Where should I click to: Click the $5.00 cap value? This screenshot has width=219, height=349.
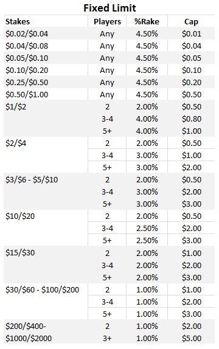(x=192, y=338)
